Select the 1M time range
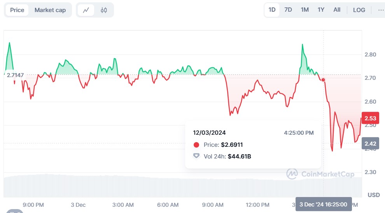This screenshot has width=385, height=213. tap(304, 10)
